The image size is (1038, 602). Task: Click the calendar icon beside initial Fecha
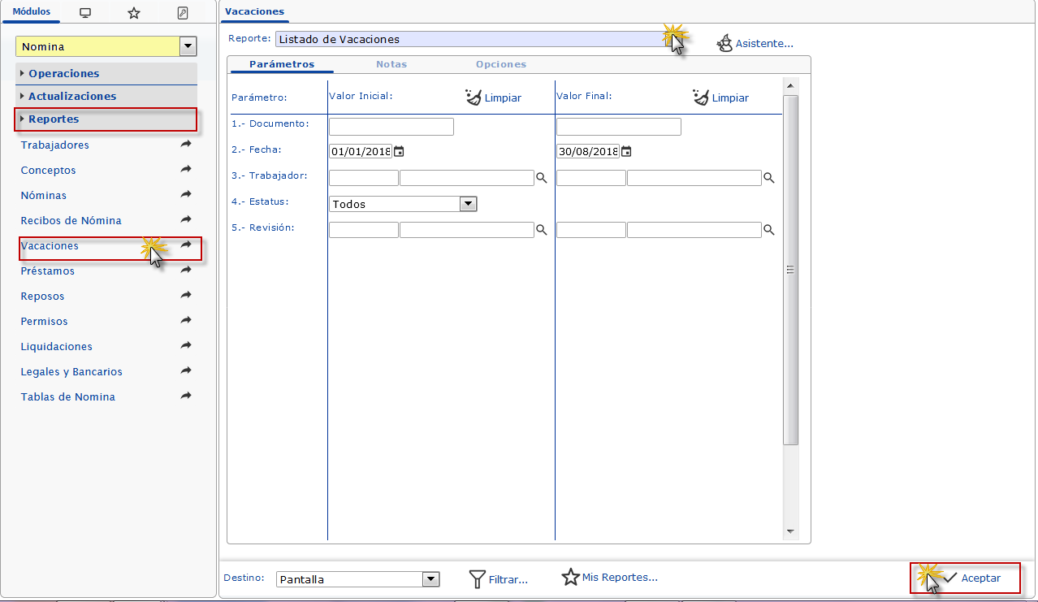(x=399, y=151)
